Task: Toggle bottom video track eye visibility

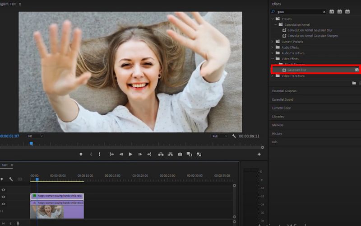Action: coord(3,204)
